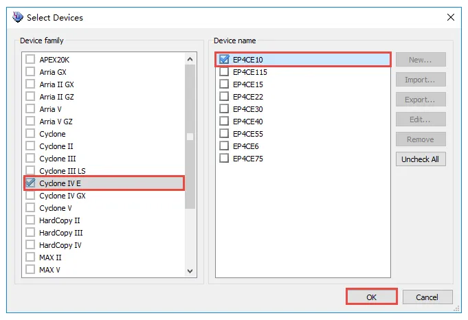Image resolution: width=468 pixels, height=320 pixels.
Task: Check the Arria V family checkbox
Action: click(x=30, y=109)
